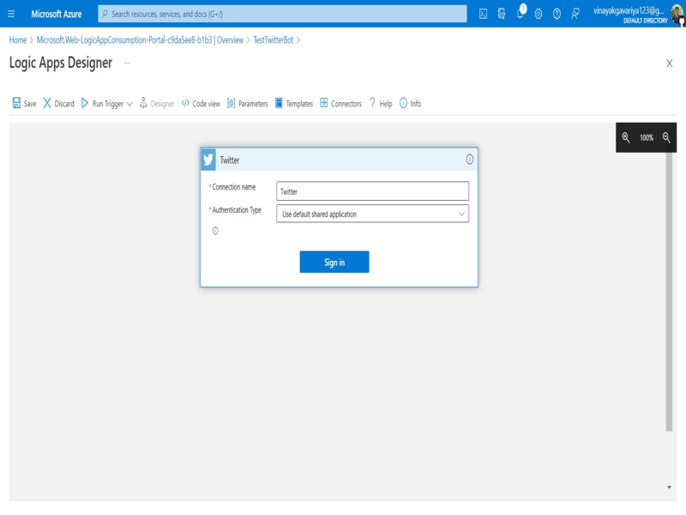Click the Twitter bird connector icon
This screenshot has width=686, height=515.
pyautogui.click(x=208, y=160)
